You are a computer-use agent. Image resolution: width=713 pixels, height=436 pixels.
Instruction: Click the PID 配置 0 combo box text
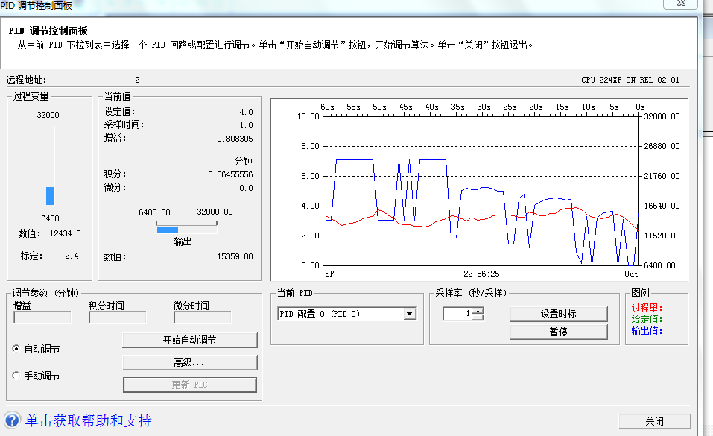(x=340, y=315)
